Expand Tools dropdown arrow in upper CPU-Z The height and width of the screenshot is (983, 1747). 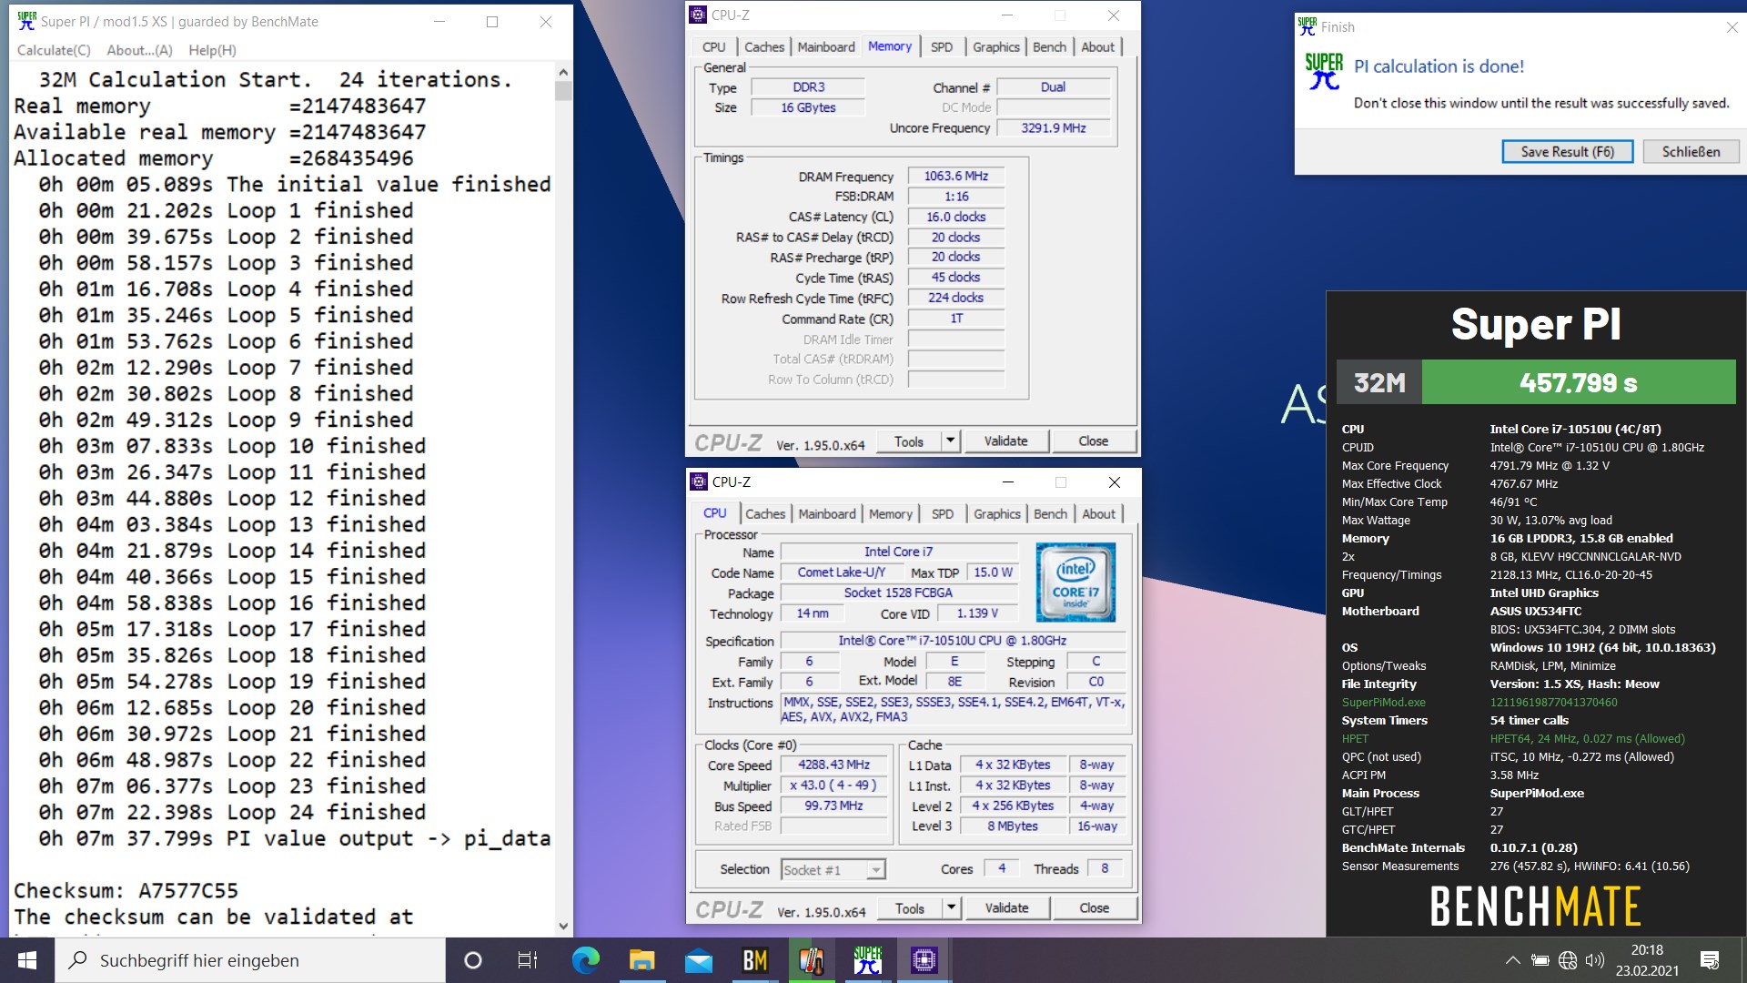click(x=950, y=441)
